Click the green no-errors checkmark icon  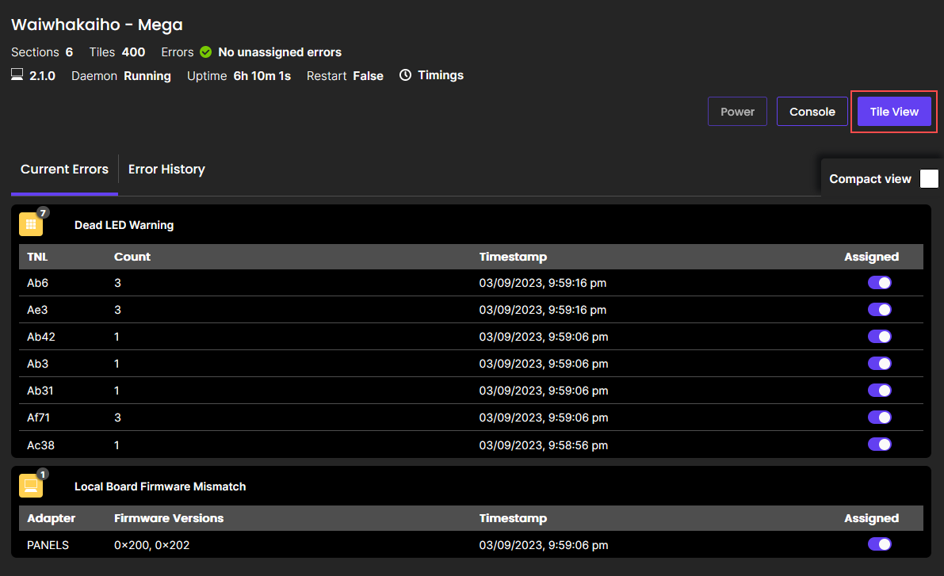point(206,52)
